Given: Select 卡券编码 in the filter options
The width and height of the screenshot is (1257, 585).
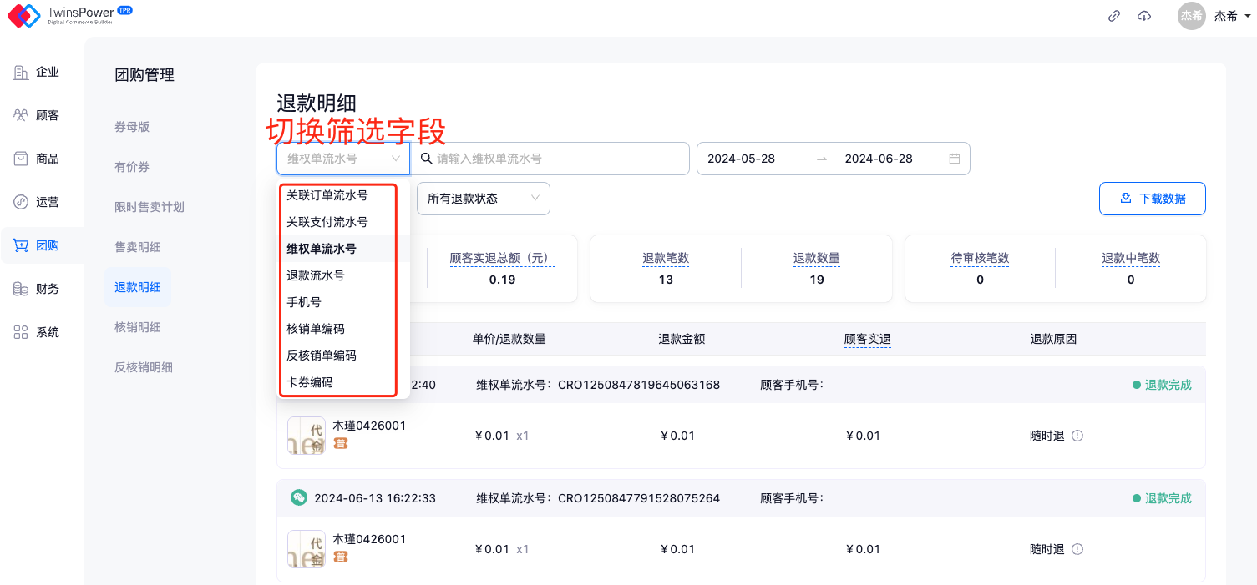Looking at the screenshot, I should tap(310, 382).
